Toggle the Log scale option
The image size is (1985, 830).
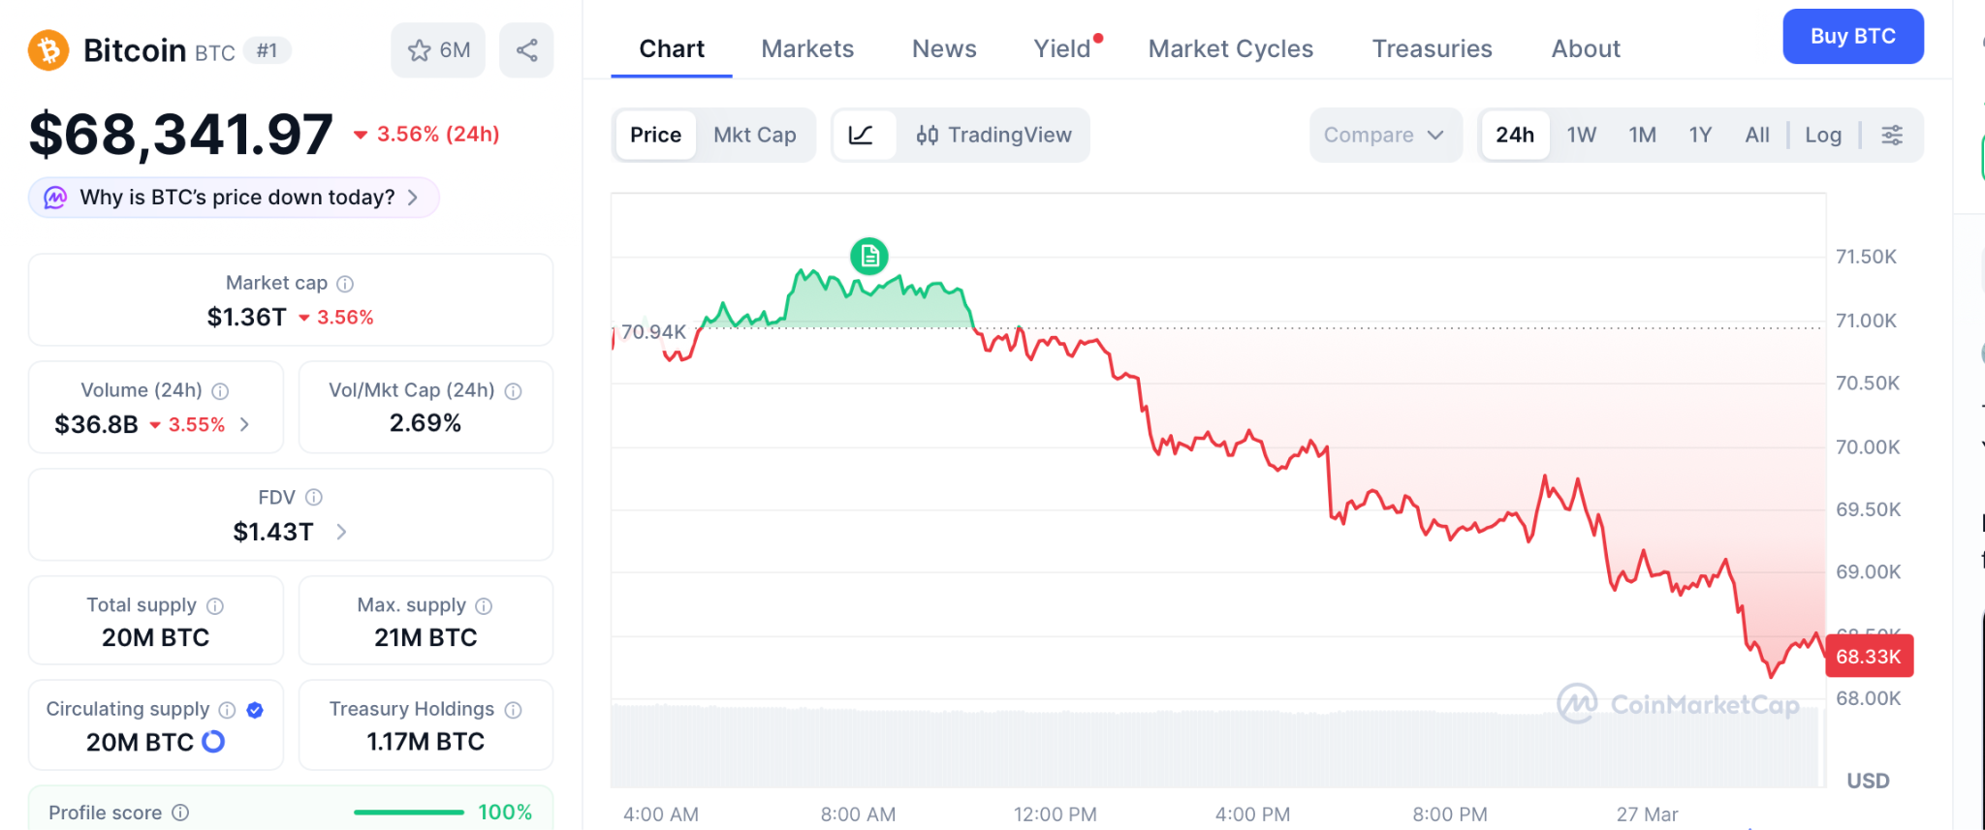tap(1822, 135)
